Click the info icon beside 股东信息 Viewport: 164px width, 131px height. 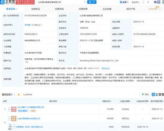15,95
